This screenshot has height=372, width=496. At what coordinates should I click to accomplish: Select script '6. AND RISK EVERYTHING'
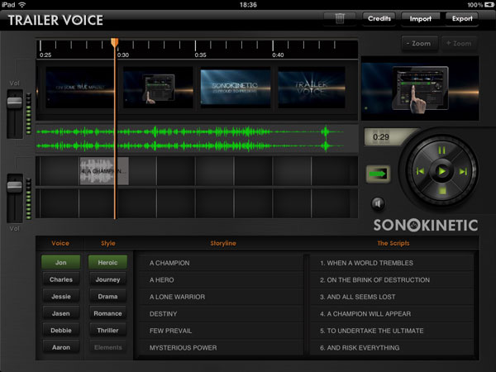[x=392, y=348]
